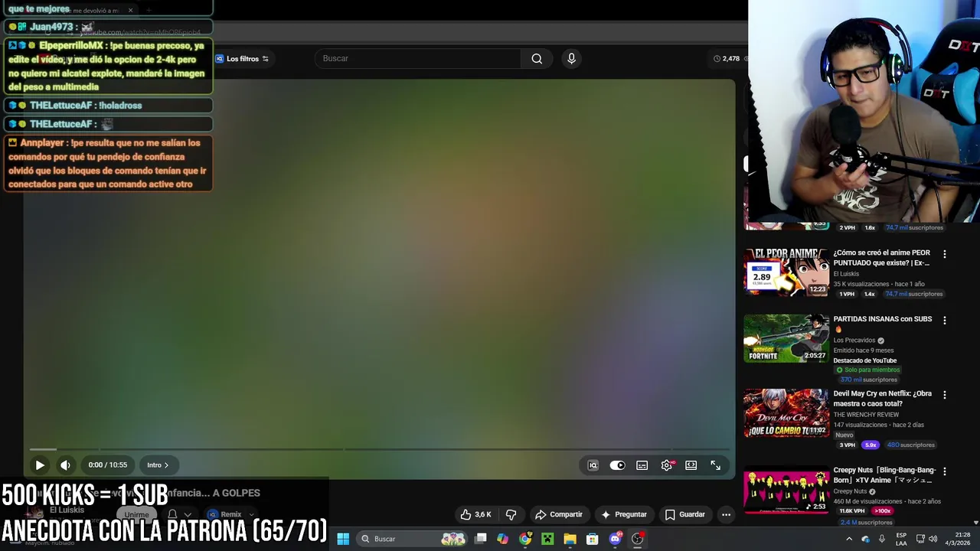The image size is (980, 551).
Task: Click the Solo para miembros badge
Action: 867,370
